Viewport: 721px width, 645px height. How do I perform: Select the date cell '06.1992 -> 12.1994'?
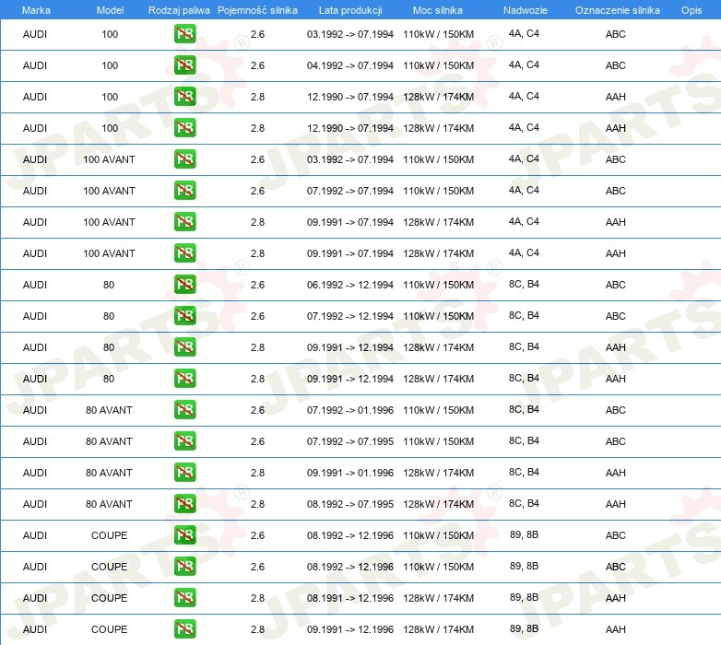click(x=350, y=285)
